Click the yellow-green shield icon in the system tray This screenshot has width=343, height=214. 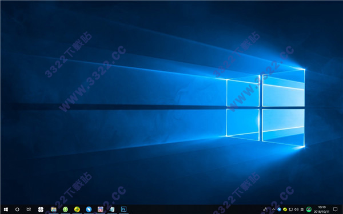(285, 209)
